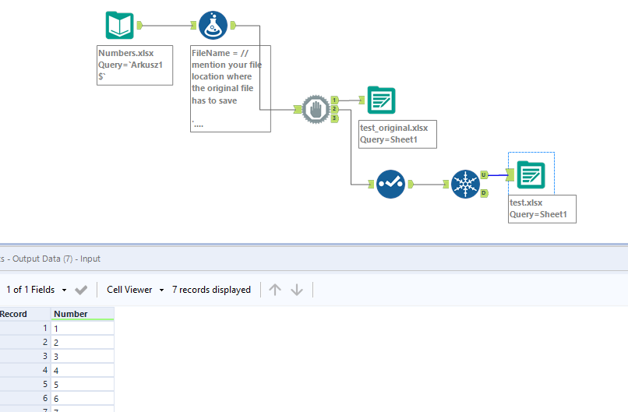Select the Unique tool snowflake icon
The height and width of the screenshot is (412, 628).
(x=465, y=184)
